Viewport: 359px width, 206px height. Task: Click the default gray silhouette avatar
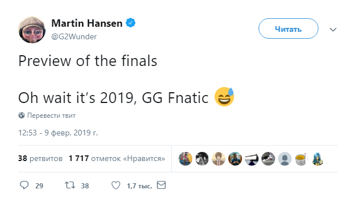coord(285,159)
